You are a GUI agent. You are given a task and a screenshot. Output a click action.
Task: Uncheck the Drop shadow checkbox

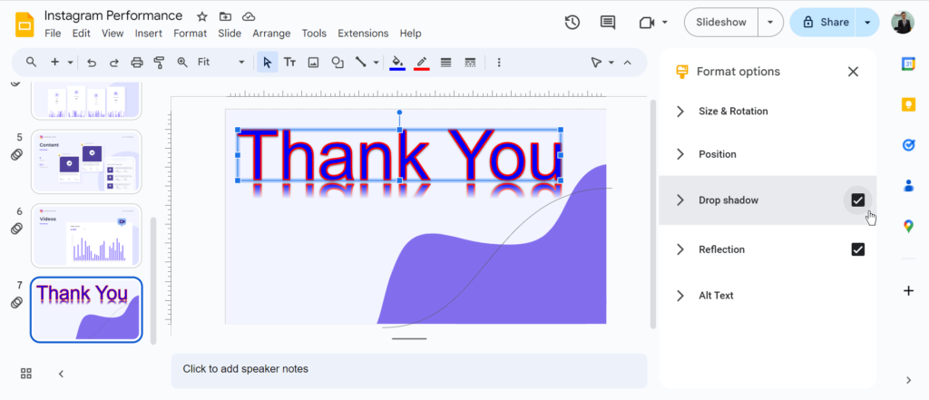click(x=857, y=200)
